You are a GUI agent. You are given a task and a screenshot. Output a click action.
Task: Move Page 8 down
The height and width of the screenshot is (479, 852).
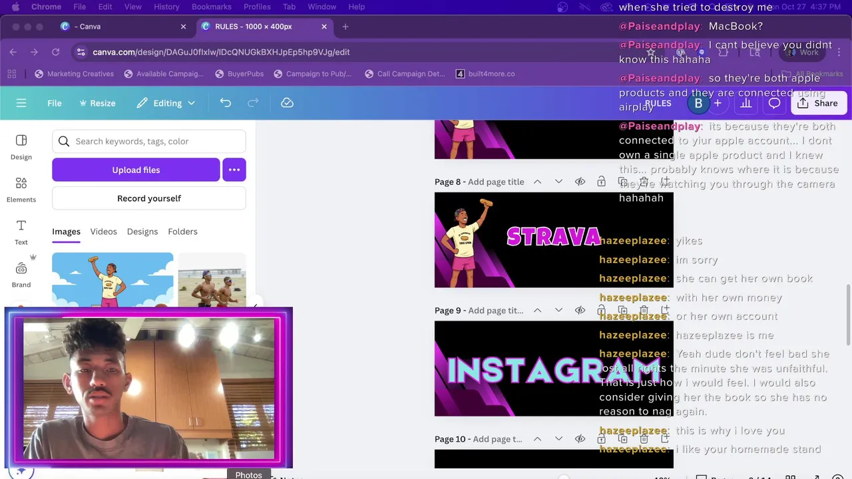(x=558, y=182)
